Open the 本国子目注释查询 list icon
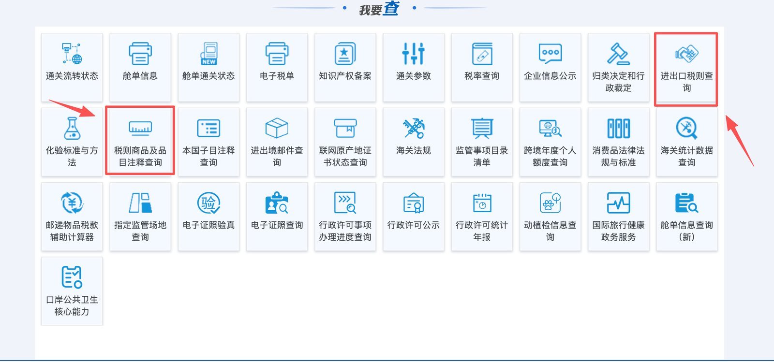774x362 pixels. coord(209,128)
